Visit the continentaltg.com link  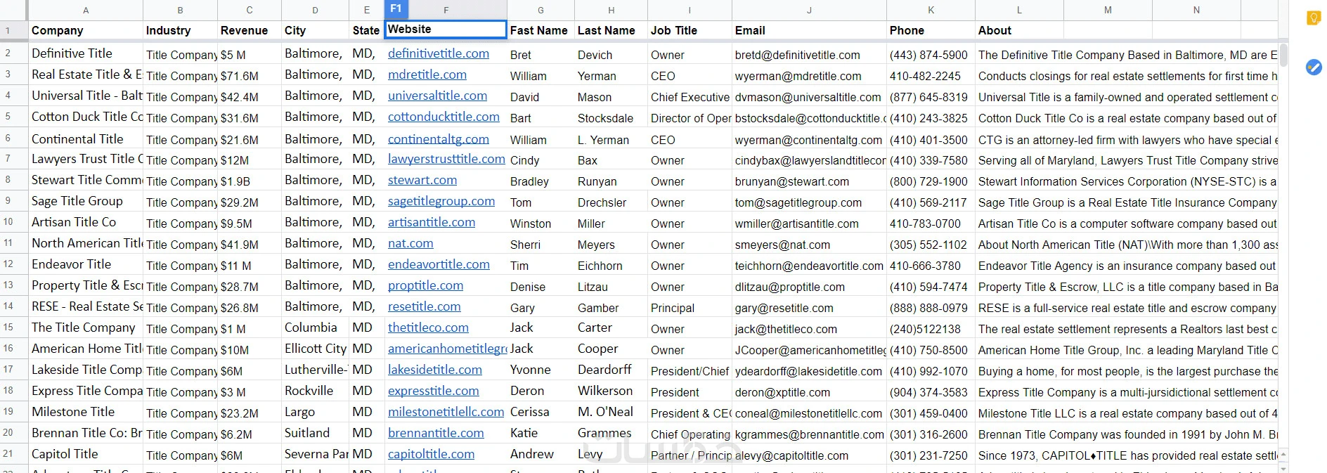[x=438, y=139]
